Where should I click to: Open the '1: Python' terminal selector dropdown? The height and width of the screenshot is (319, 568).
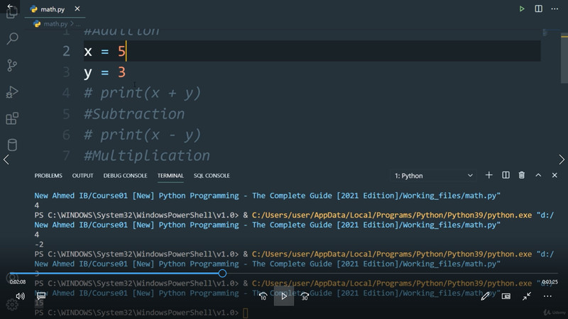tap(434, 175)
